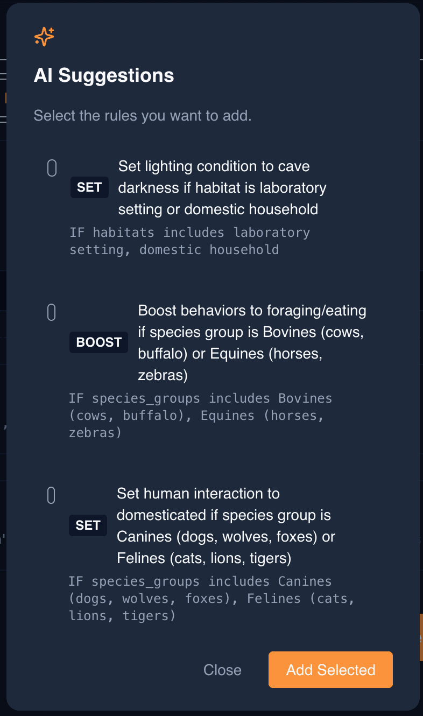
Task: Click the Felines set rule description
Action: point(226,525)
